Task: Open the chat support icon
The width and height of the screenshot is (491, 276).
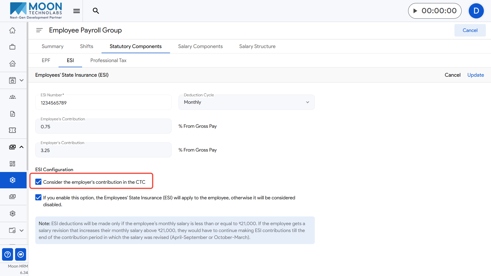Action: (21, 255)
